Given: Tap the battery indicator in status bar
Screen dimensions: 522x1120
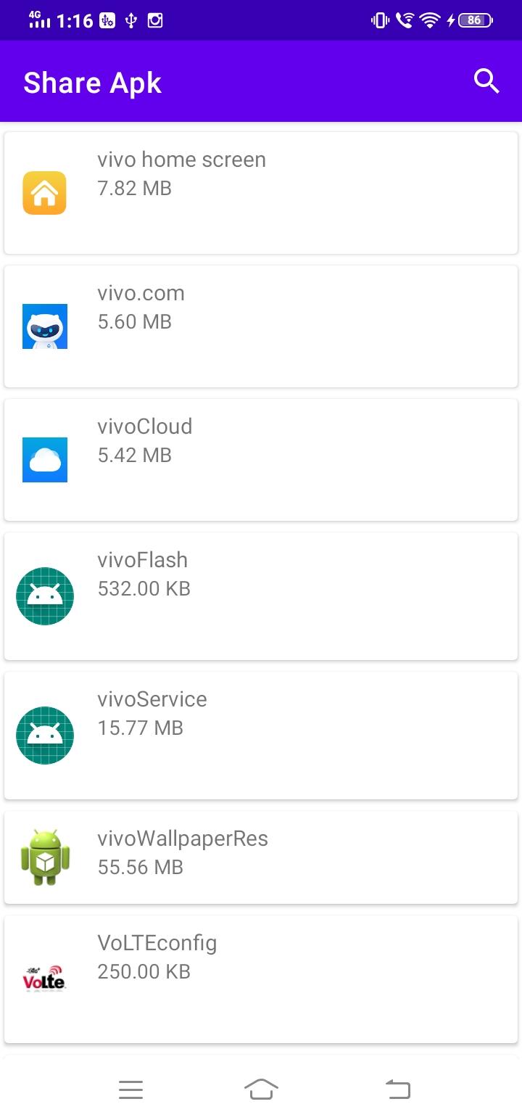Looking at the screenshot, I should (475, 20).
